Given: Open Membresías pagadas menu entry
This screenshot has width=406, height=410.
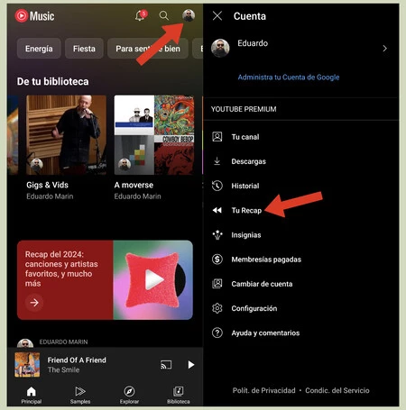Looking at the screenshot, I should tap(301, 260).
